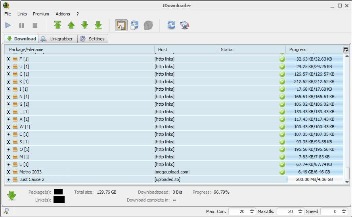
Task: Toggle the automatic reconnect icon
Action: pyautogui.click(x=135, y=25)
